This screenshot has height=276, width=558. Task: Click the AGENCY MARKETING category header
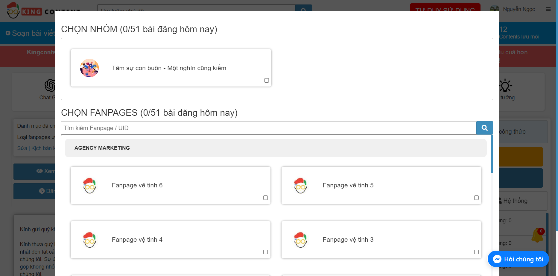click(x=276, y=148)
